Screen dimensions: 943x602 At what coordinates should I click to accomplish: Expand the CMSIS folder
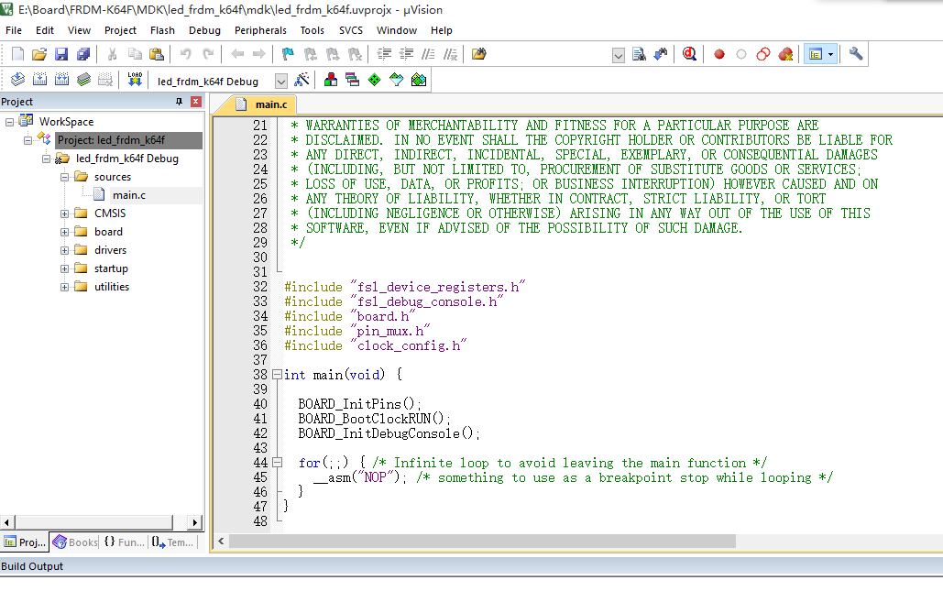point(65,213)
